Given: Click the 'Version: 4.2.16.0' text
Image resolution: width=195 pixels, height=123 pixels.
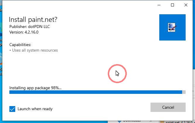Looking at the screenshot, I should tap(24, 32).
